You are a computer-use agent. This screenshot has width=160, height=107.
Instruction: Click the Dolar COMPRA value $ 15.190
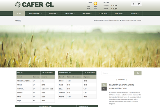click(114, 6)
